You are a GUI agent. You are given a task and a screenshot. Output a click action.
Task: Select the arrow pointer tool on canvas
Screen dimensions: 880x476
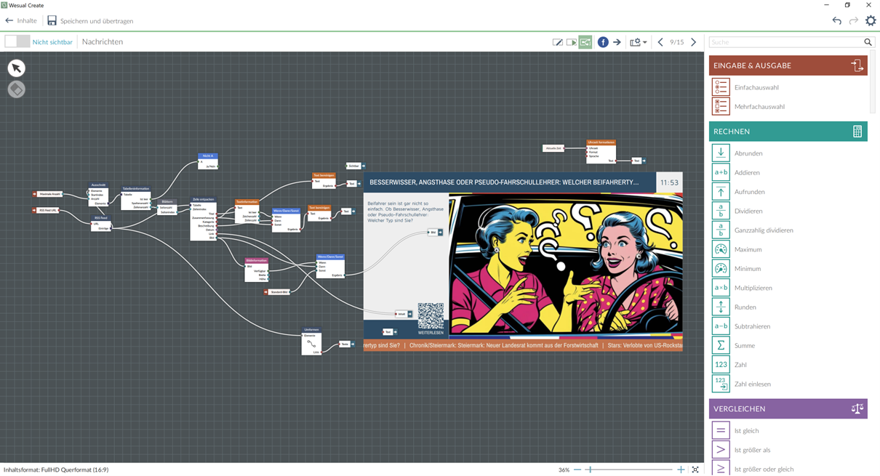[x=16, y=68]
